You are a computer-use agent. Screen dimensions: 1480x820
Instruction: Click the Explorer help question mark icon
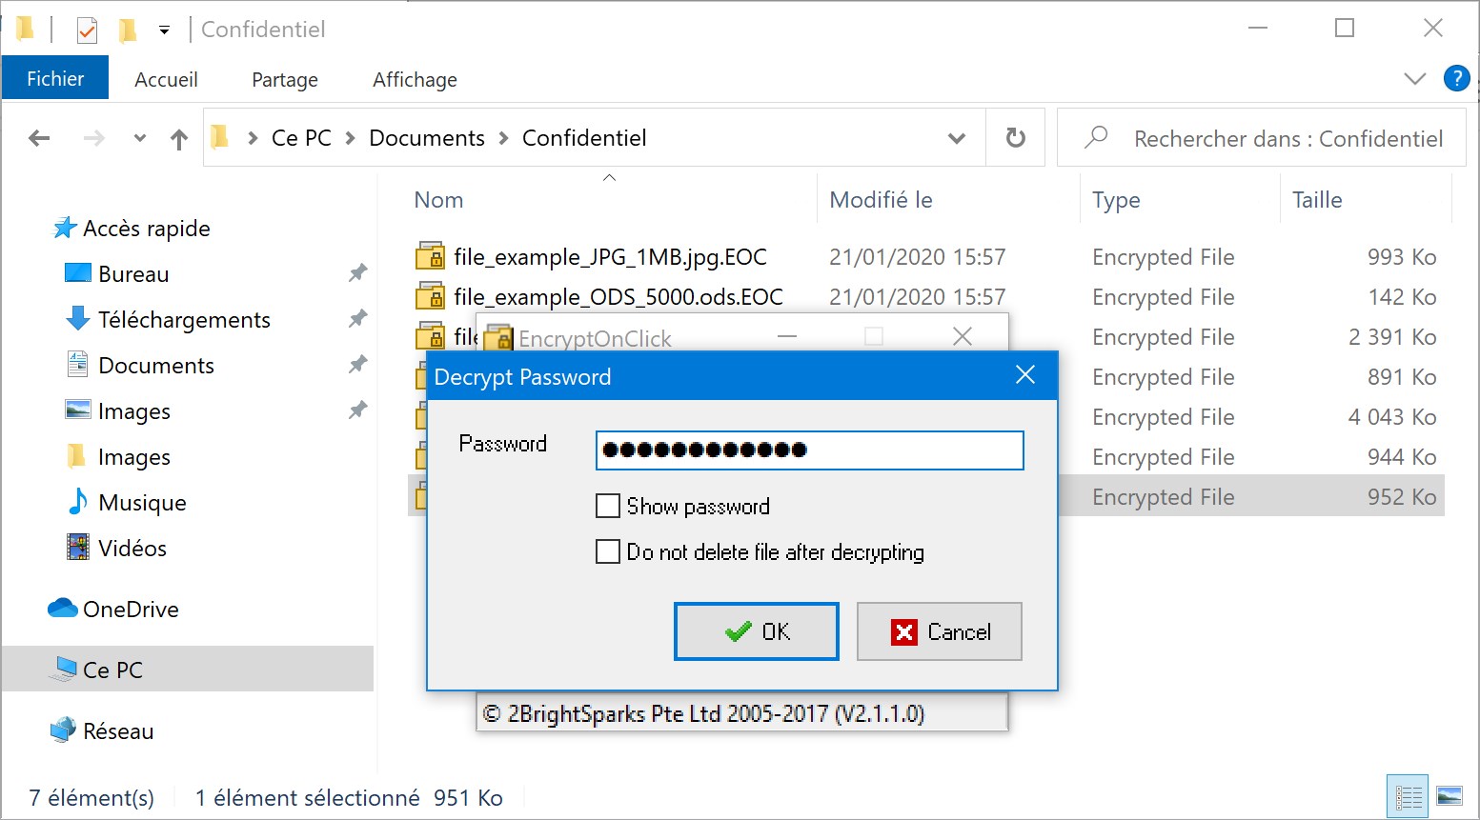tap(1456, 78)
